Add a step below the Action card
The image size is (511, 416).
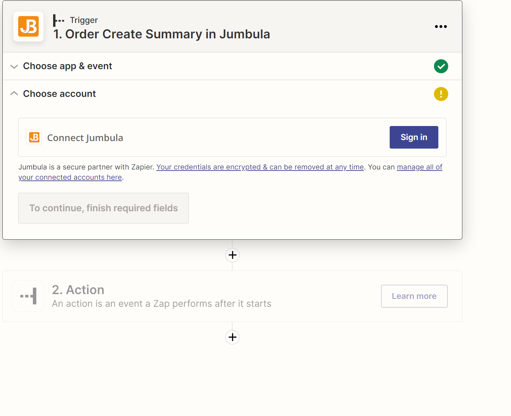[x=232, y=337]
